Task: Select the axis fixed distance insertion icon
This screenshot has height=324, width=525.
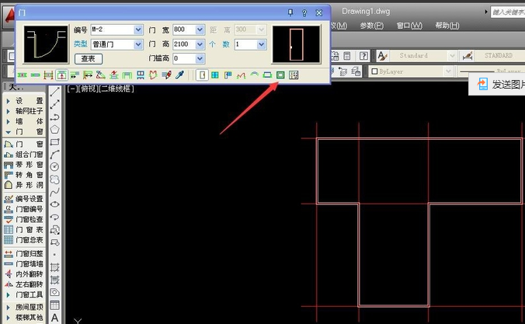Action: 88,75
